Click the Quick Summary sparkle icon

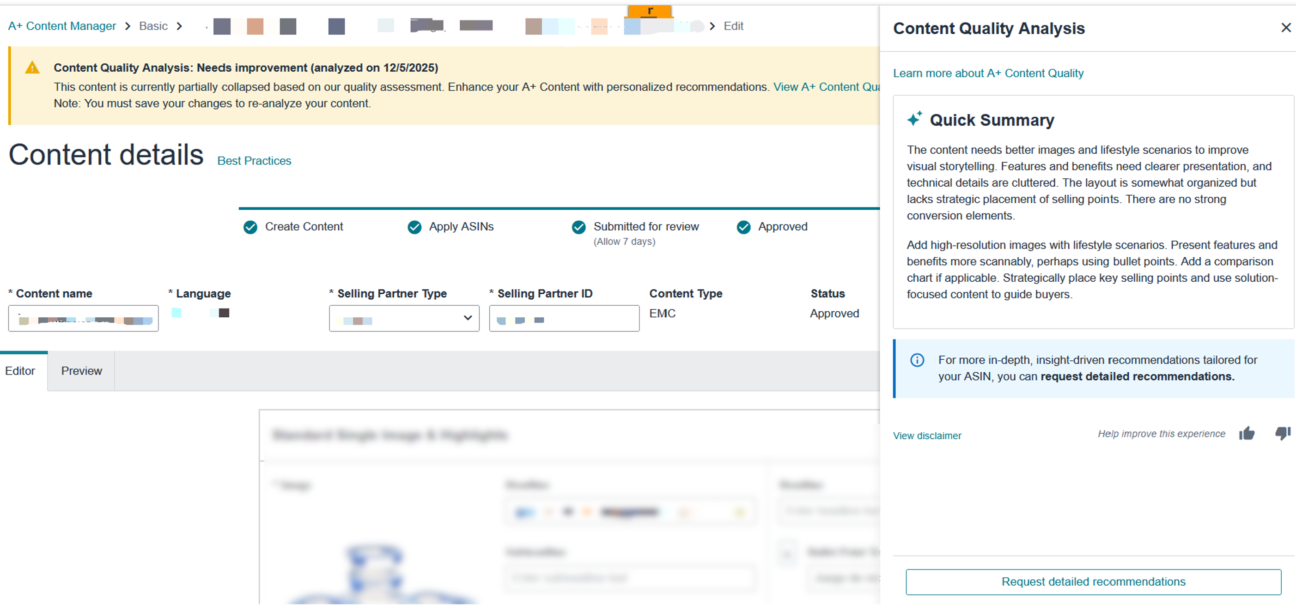[x=914, y=119]
